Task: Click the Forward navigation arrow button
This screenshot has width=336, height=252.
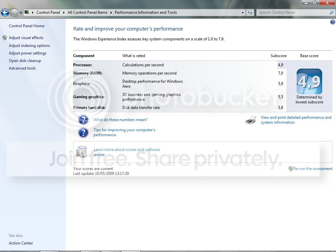Action: point(14,13)
